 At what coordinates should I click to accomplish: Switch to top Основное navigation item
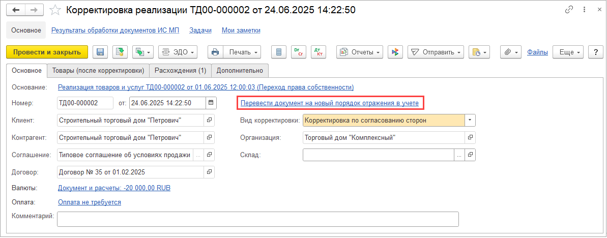point(26,30)
